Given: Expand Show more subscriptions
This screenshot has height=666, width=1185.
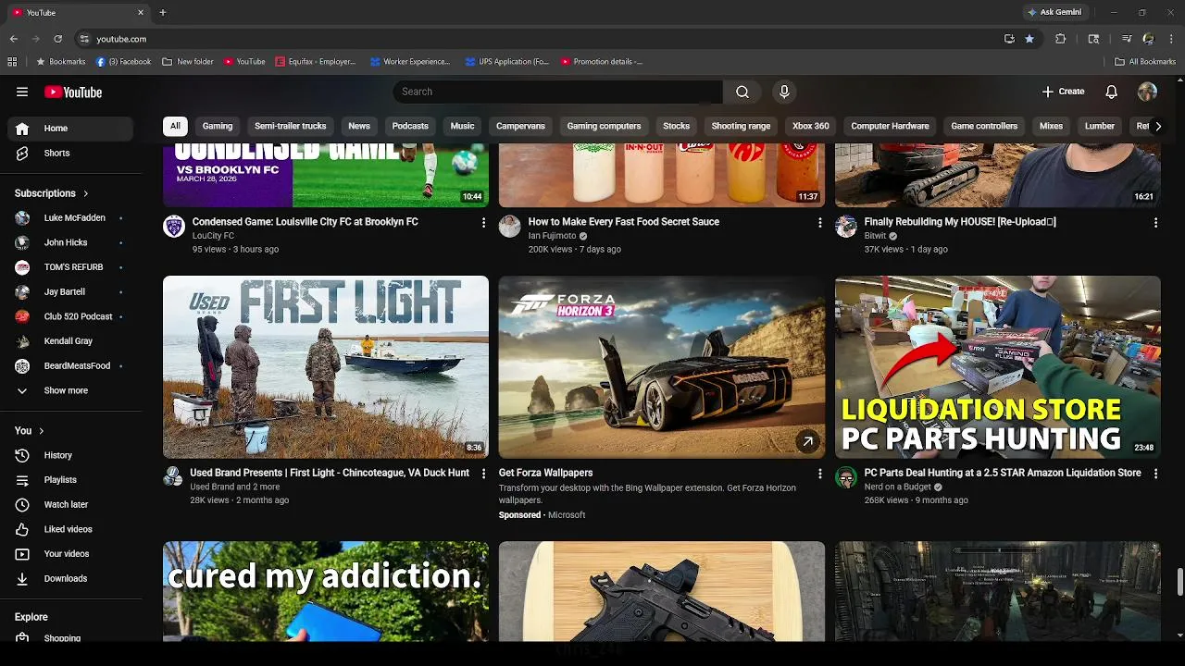Looking at the screenshot, I should (x=70, y=390).
